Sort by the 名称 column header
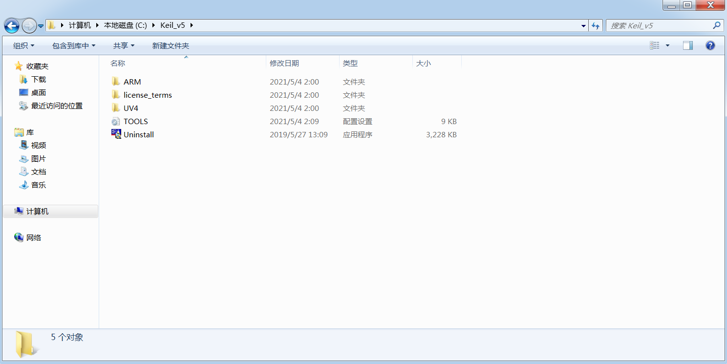This screenshot has height=364, width=727. (x=118, y=64)
